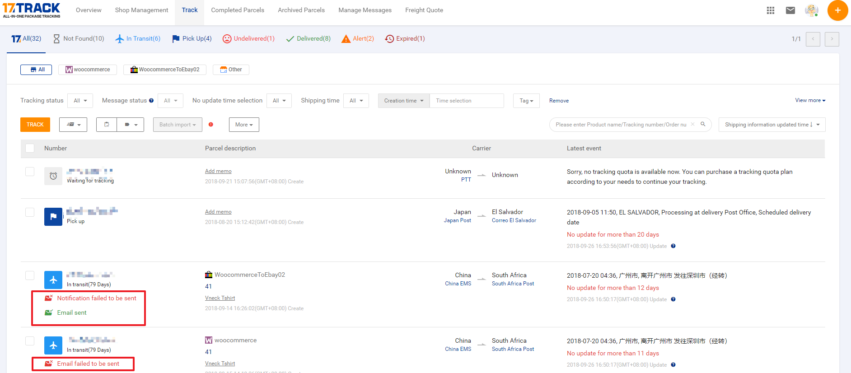This screenshot has height=373, width=851.
Task: Click the orange plus add button
Action: [x=837, y=10]
